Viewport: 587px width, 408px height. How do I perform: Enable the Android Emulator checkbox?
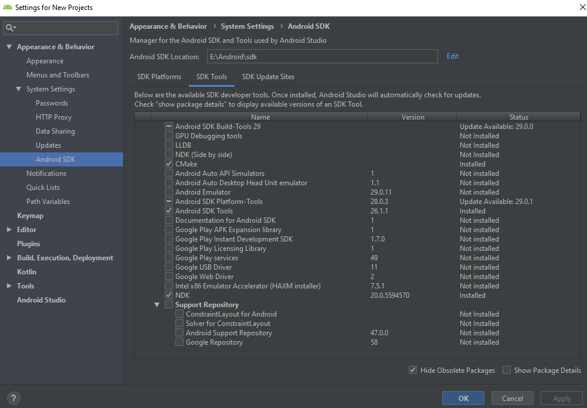(169, 192)
